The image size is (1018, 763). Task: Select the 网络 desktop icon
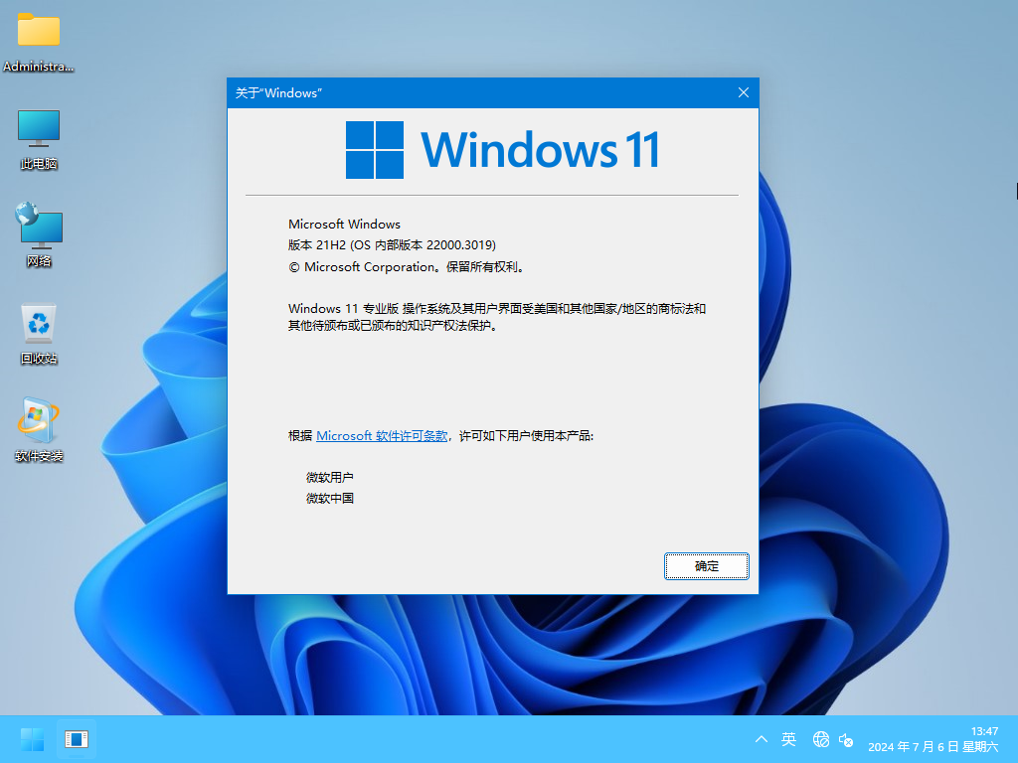pos(39,234)
